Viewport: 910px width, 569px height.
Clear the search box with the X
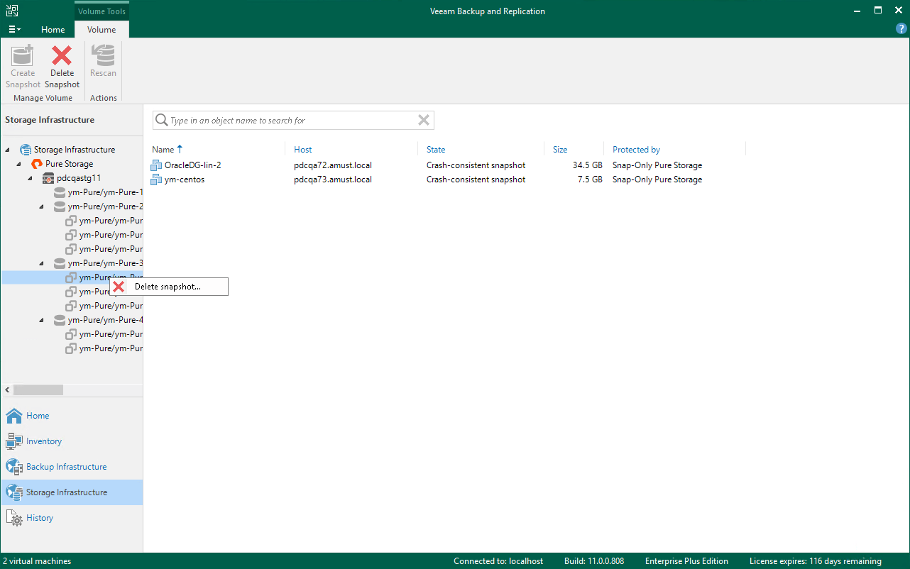(x=424, y=120)
